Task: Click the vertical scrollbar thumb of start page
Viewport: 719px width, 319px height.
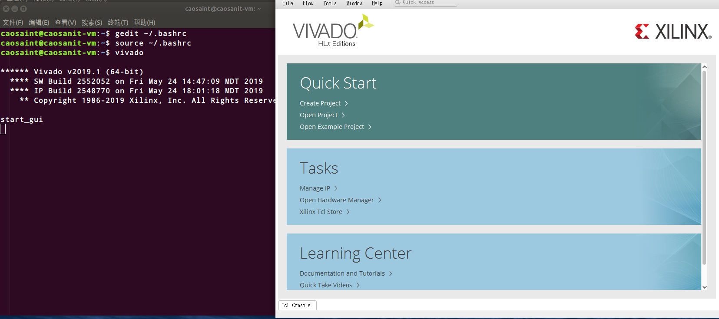Action: 704,167
